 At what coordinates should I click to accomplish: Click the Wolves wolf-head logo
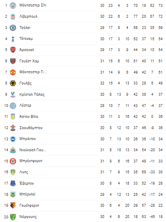[x=13, y=83]
